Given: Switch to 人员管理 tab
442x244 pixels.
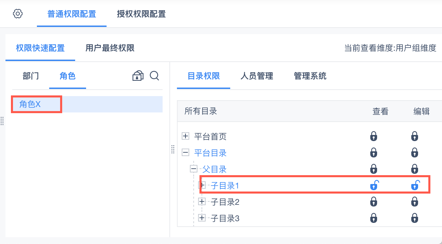Looking at the screenshot, I should point(257,76).
